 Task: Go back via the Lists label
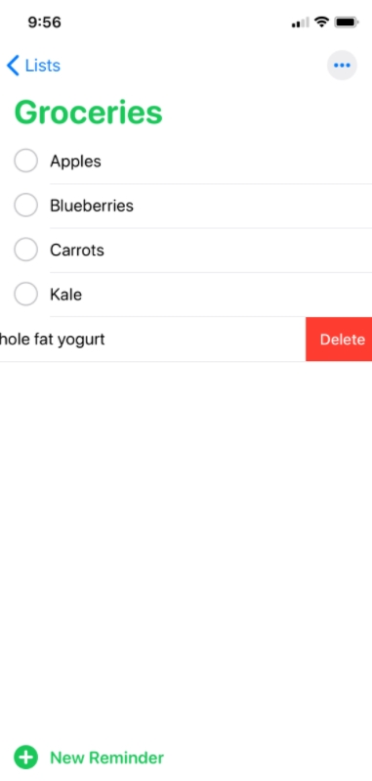(x=43, y=66)
